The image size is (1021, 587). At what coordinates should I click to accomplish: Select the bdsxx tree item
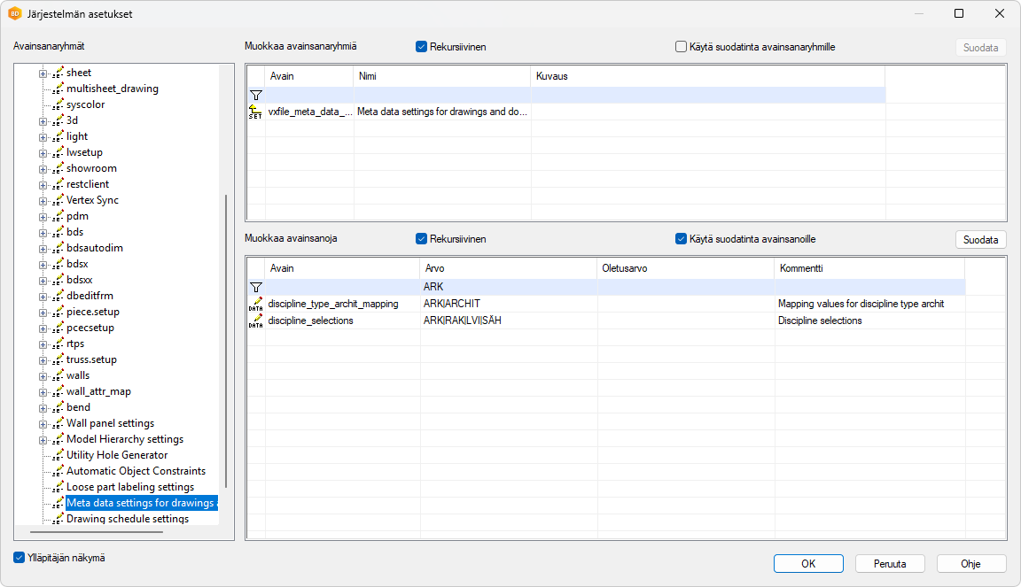[80, 280]
